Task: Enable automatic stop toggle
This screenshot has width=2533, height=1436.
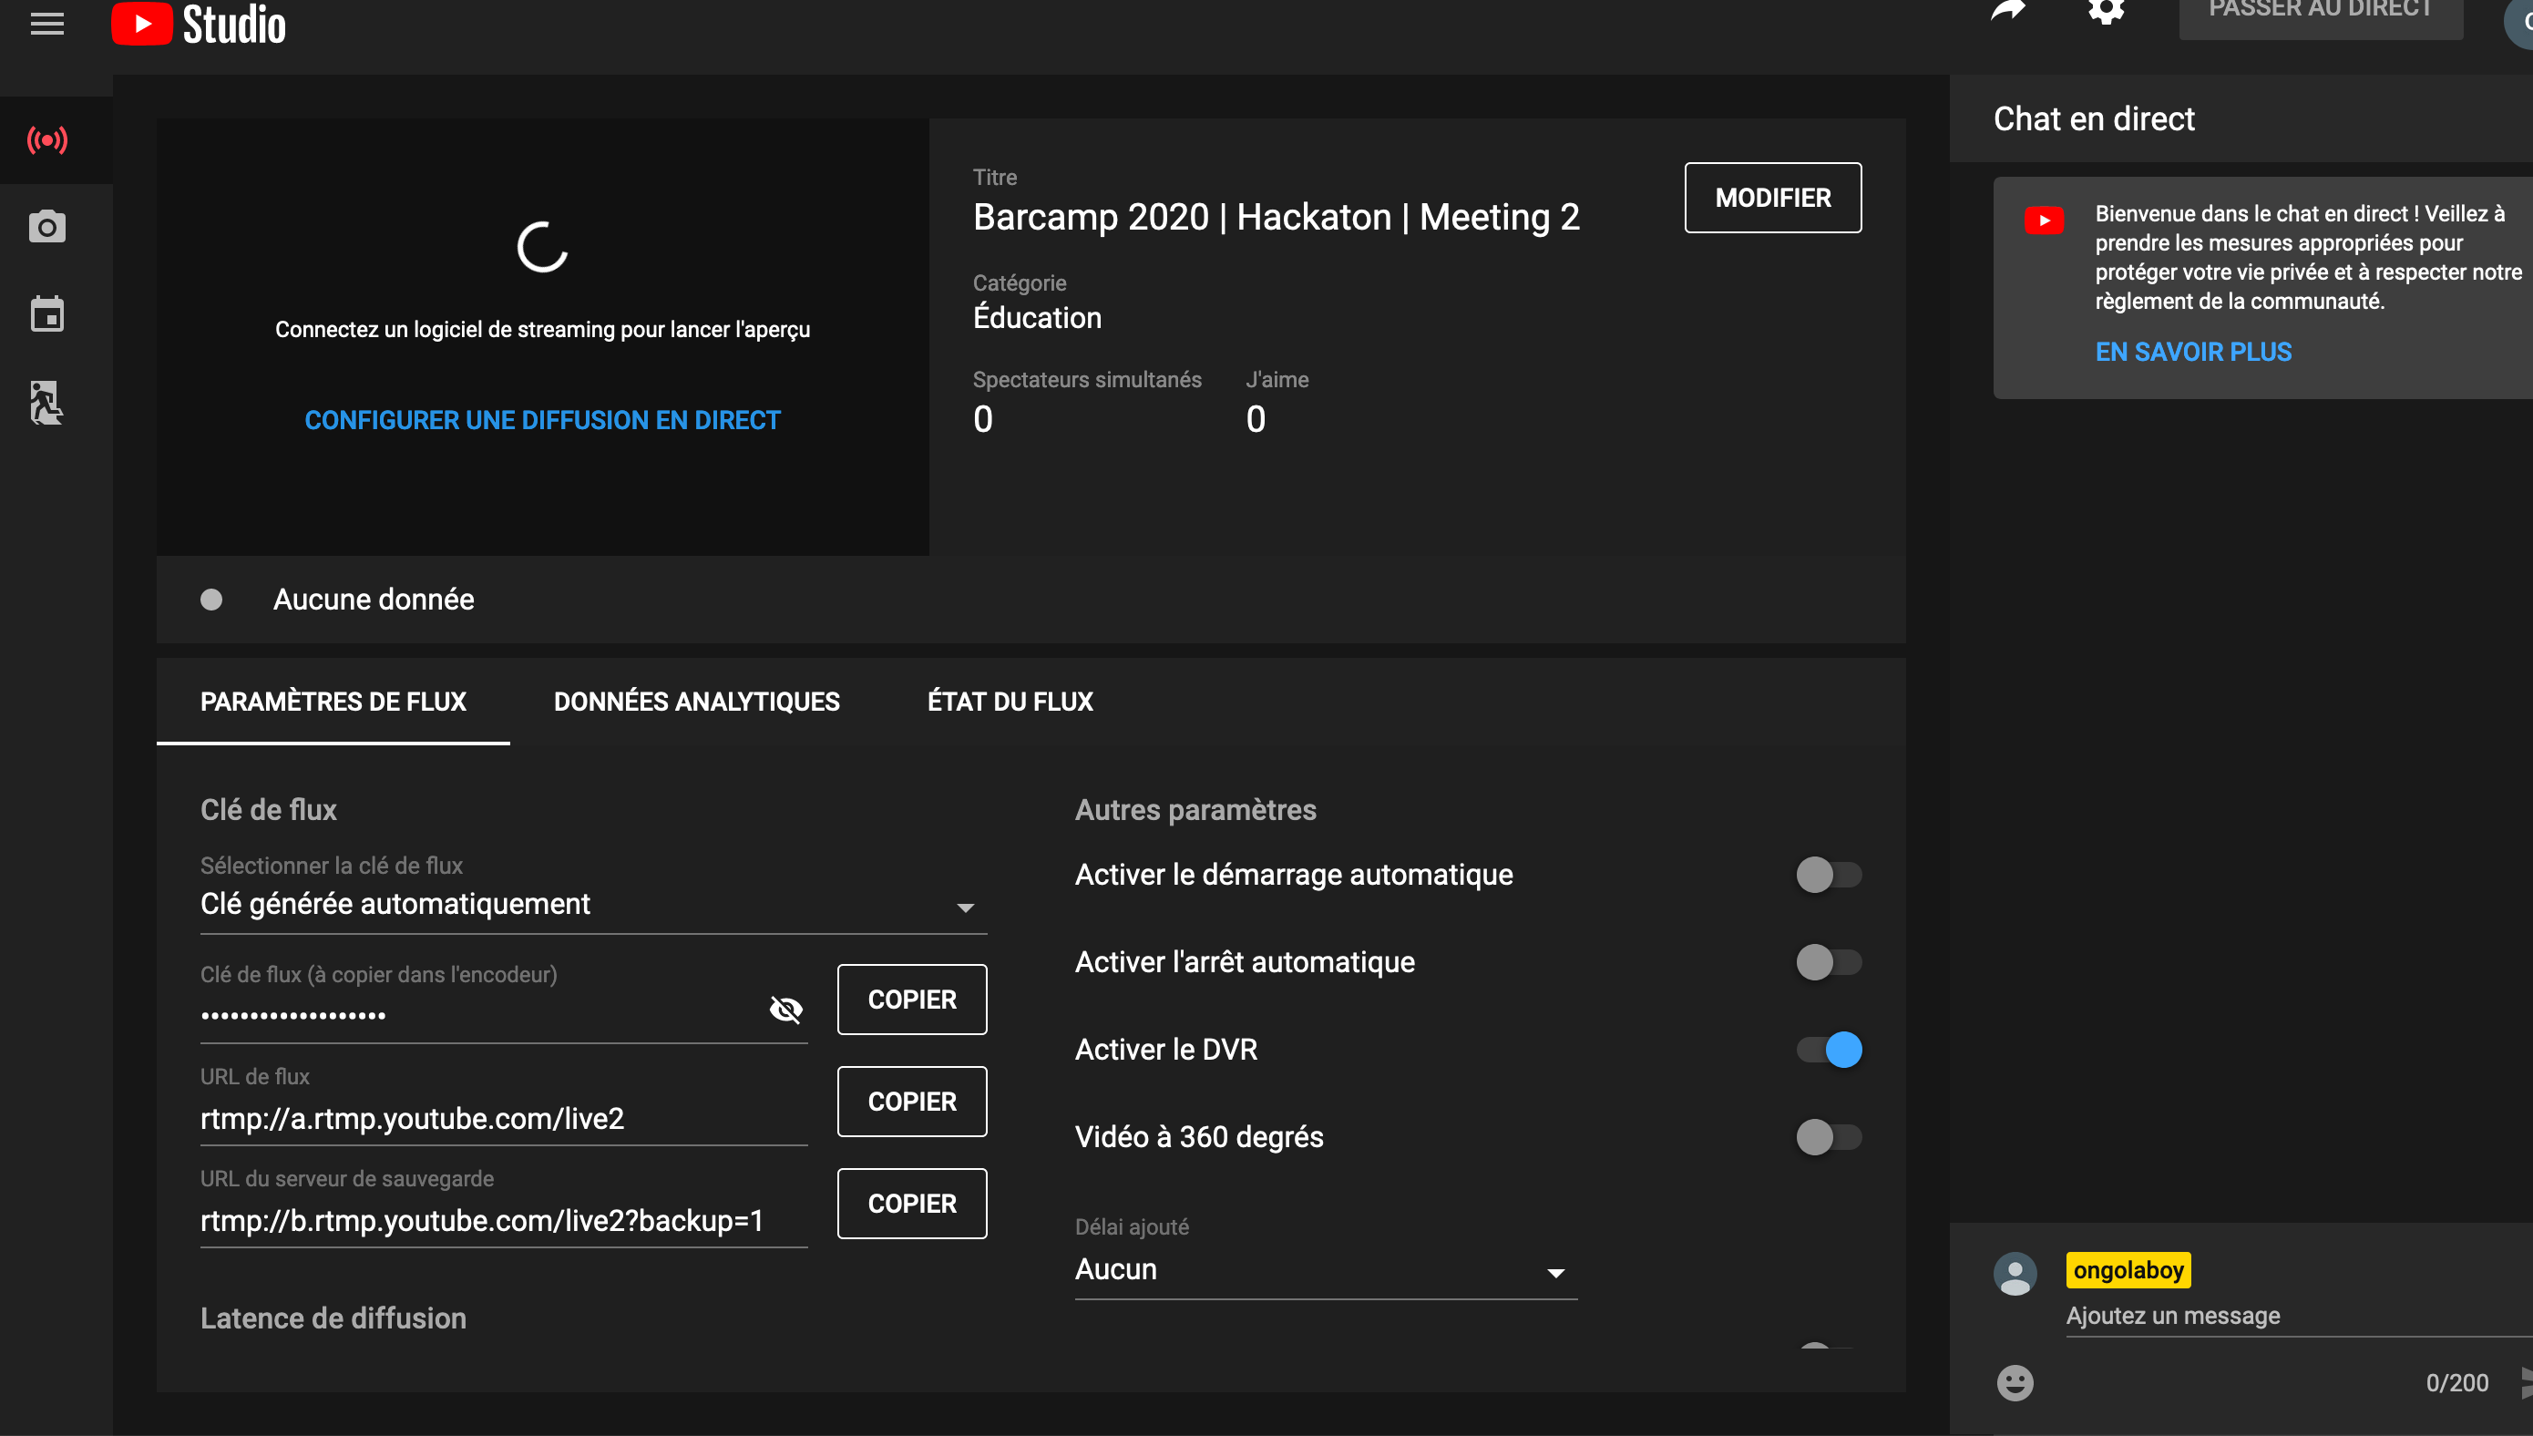Action: 1828,961
